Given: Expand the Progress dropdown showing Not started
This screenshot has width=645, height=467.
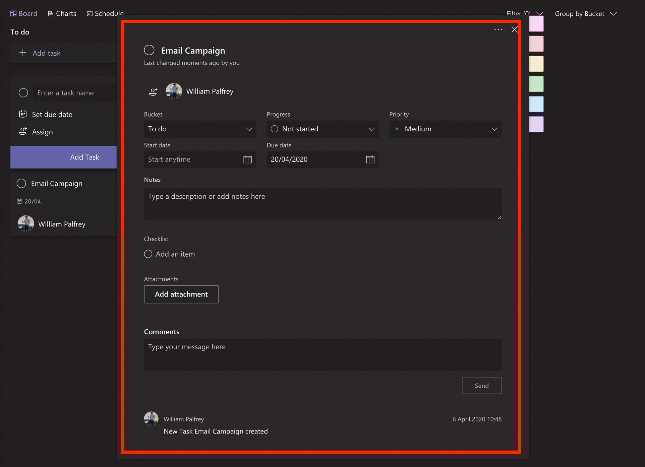Looking at the screenshot, I should click(x=323, y=129).
